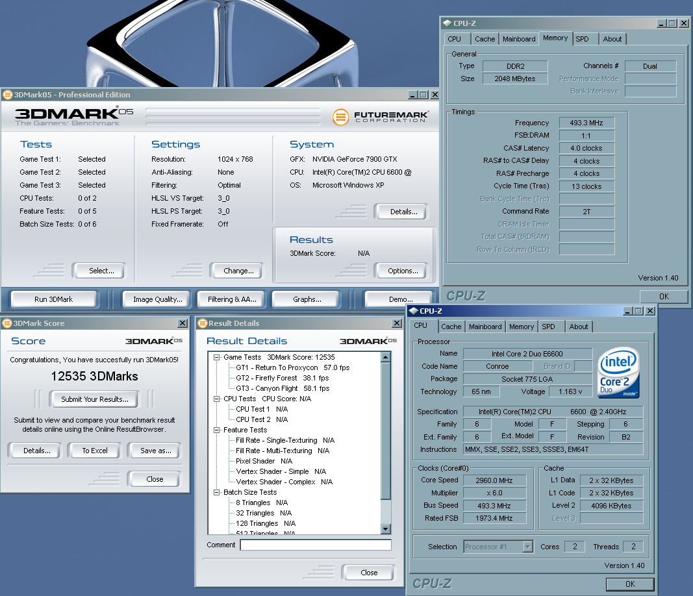The image size is (693, 596).
Task: Maximize the lower CPU-Z window
Action: (x=638, y=310)
